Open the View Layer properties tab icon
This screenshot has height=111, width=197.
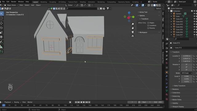point(167,55)
